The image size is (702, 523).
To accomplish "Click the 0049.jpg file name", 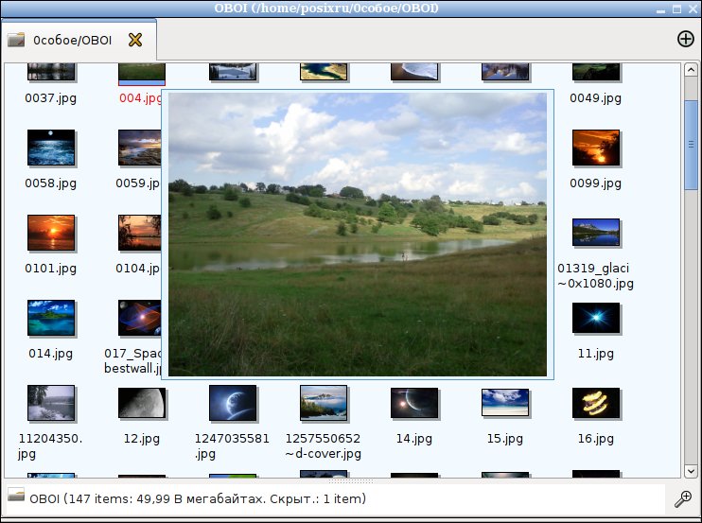I will pyautogui.click(x=595, y=98).
